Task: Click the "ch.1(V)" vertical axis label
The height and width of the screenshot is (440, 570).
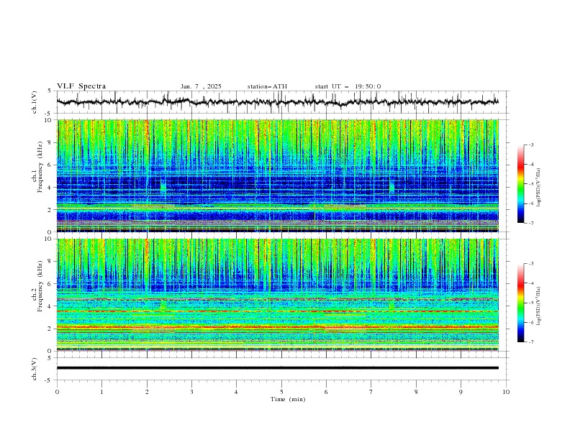Action: 35,102
